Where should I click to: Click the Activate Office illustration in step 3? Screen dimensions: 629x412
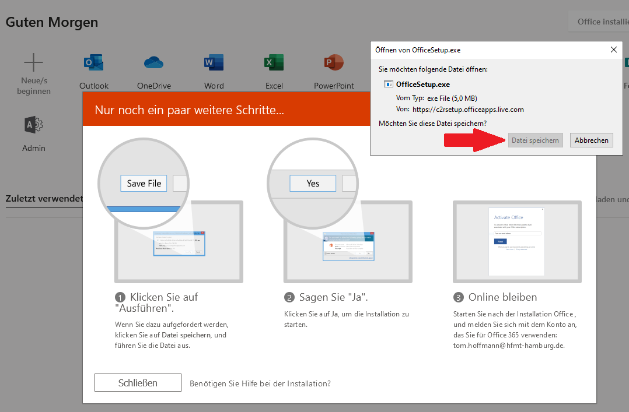pyautogui.click(x=517, y=242)
